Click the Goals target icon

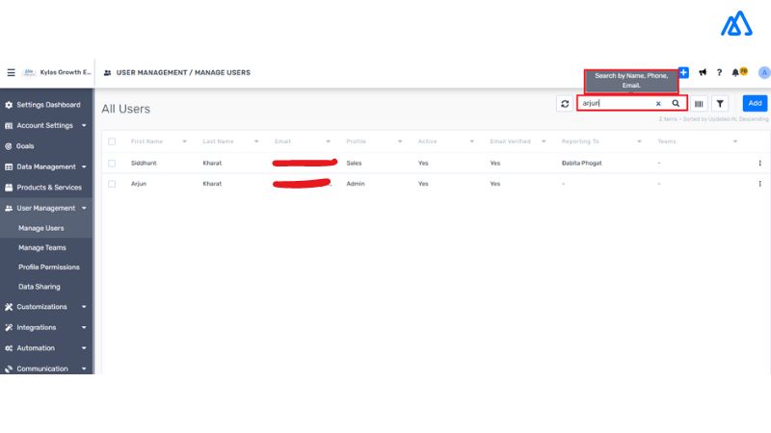[9, 146]
